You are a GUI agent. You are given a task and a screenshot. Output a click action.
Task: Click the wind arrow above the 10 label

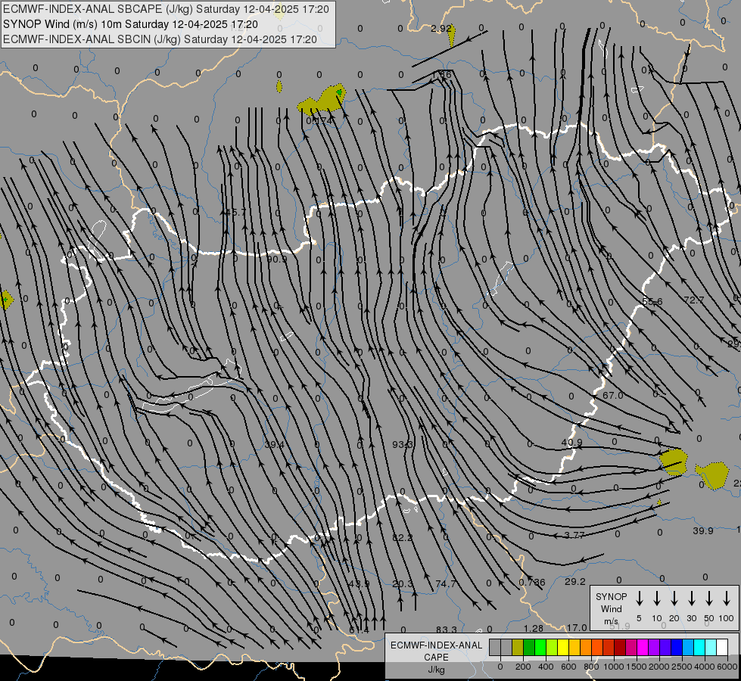657,599
